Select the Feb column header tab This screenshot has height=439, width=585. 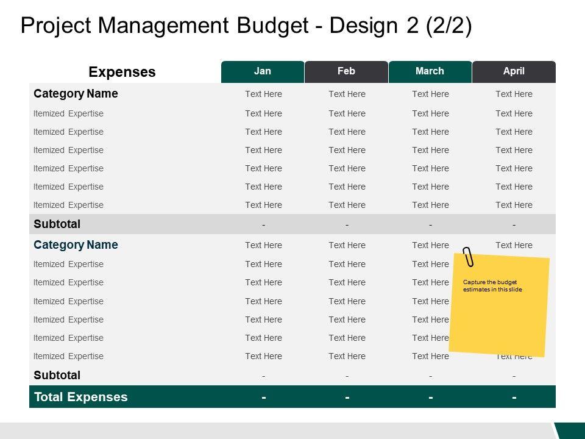click(346, 71)
